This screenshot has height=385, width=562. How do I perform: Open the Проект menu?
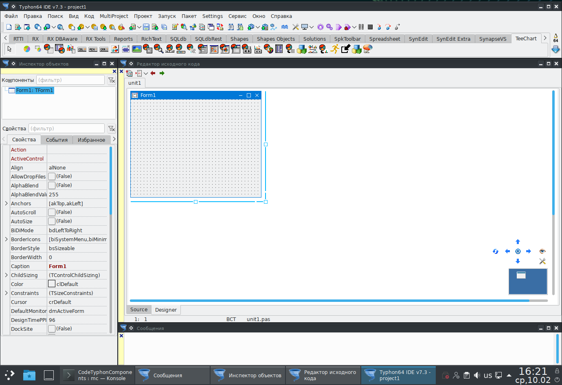[143, 16]
